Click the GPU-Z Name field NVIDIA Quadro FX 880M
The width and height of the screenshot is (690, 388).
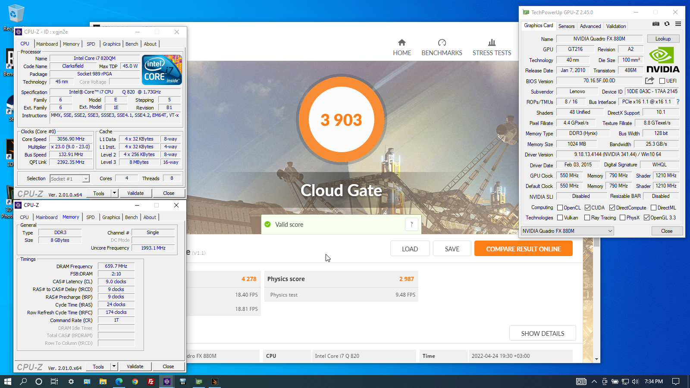[x=599, y=39]
